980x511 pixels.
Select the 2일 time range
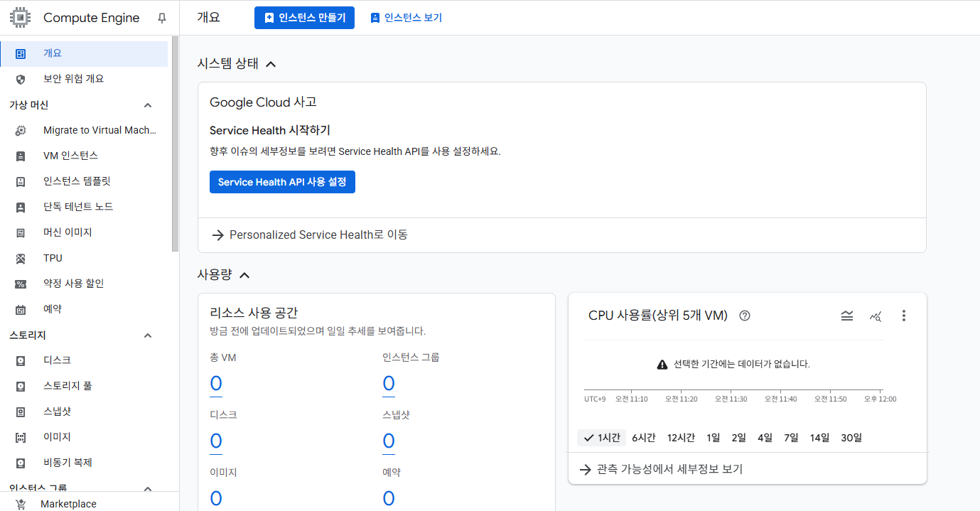(739, 438)
